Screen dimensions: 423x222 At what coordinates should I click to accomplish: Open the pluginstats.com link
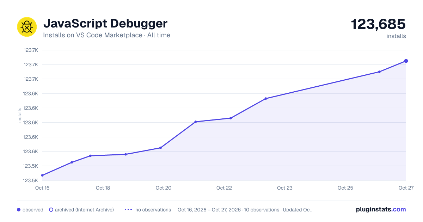point(381,209)
